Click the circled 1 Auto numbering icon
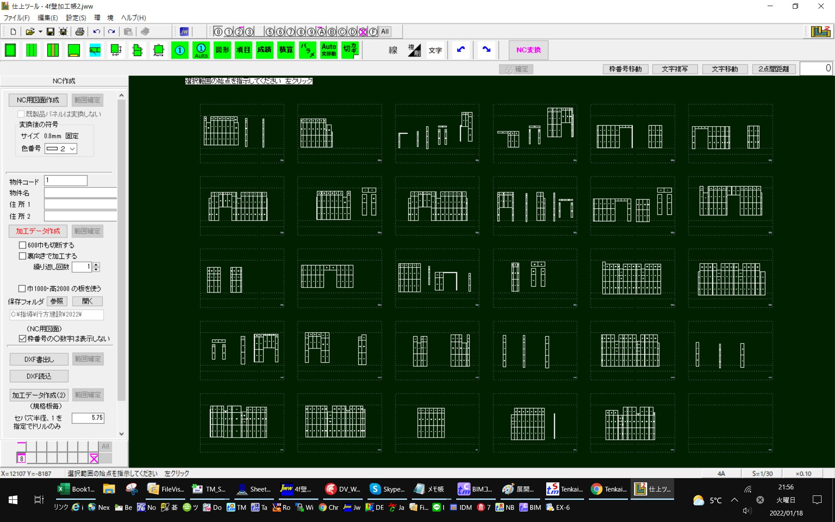The width and height of the screenshot is (835, 522). (201, 50)
